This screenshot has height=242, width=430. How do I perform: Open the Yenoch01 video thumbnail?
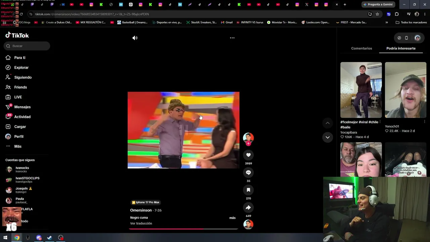click(x=405, y=90)
